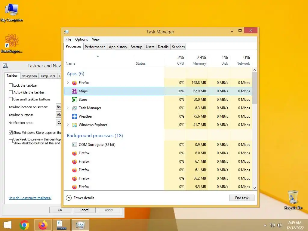Image resolution: width=308 pixels, height=231 pixels.
Task: Click the Task Manager process icon in the list
Action: [x=75, y=108]
